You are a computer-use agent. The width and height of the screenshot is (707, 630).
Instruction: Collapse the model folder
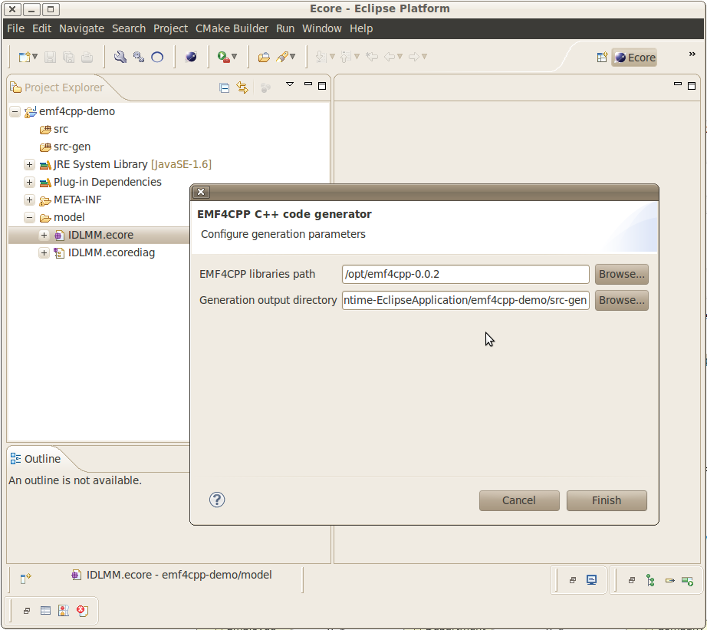(x=29, y=217)
